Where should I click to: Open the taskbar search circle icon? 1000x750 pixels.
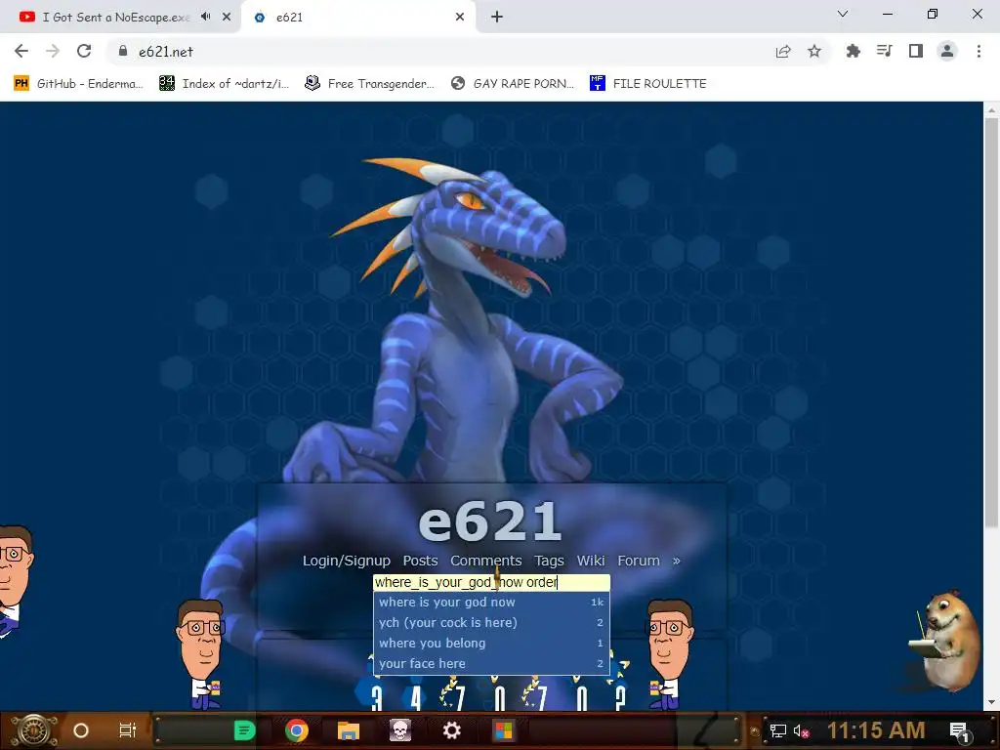tap(80, 730)
